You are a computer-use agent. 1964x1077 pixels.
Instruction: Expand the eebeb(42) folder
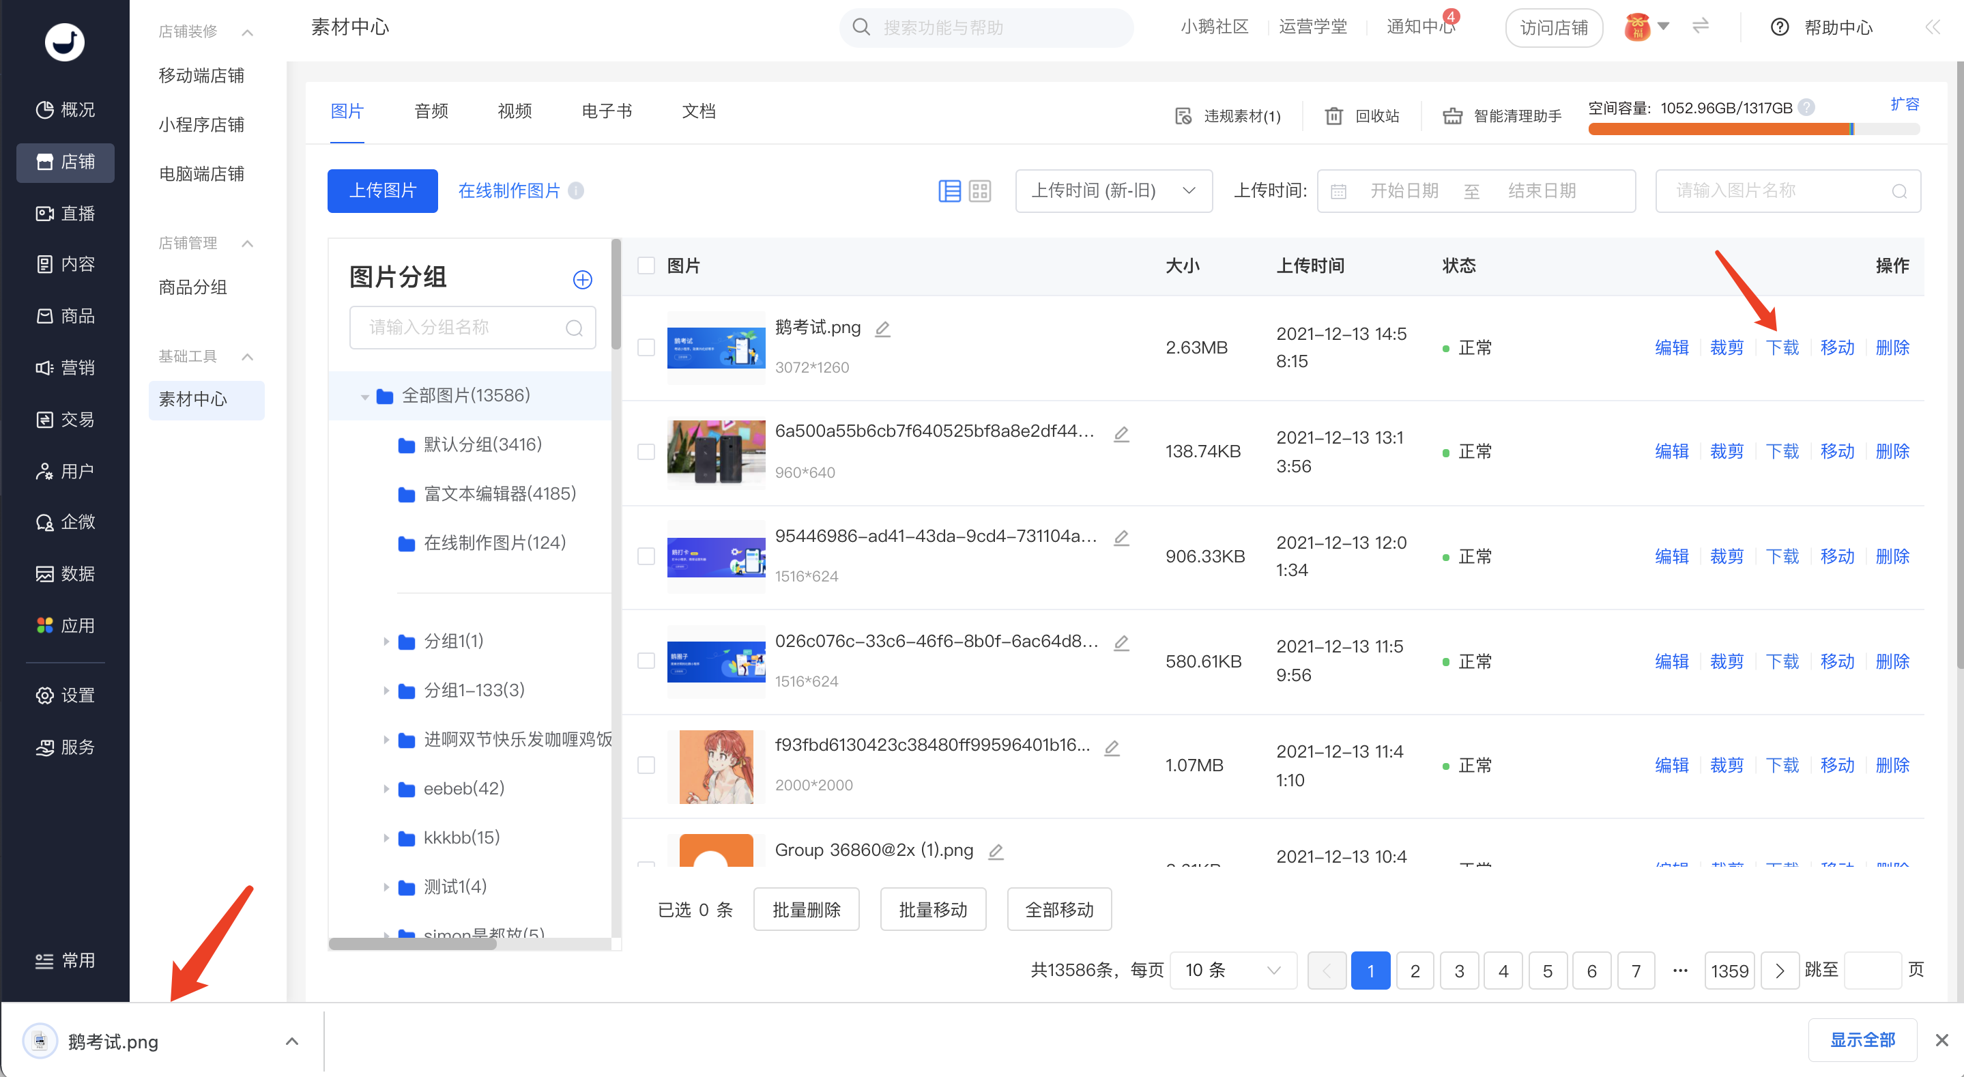click(x=386, y=789)
